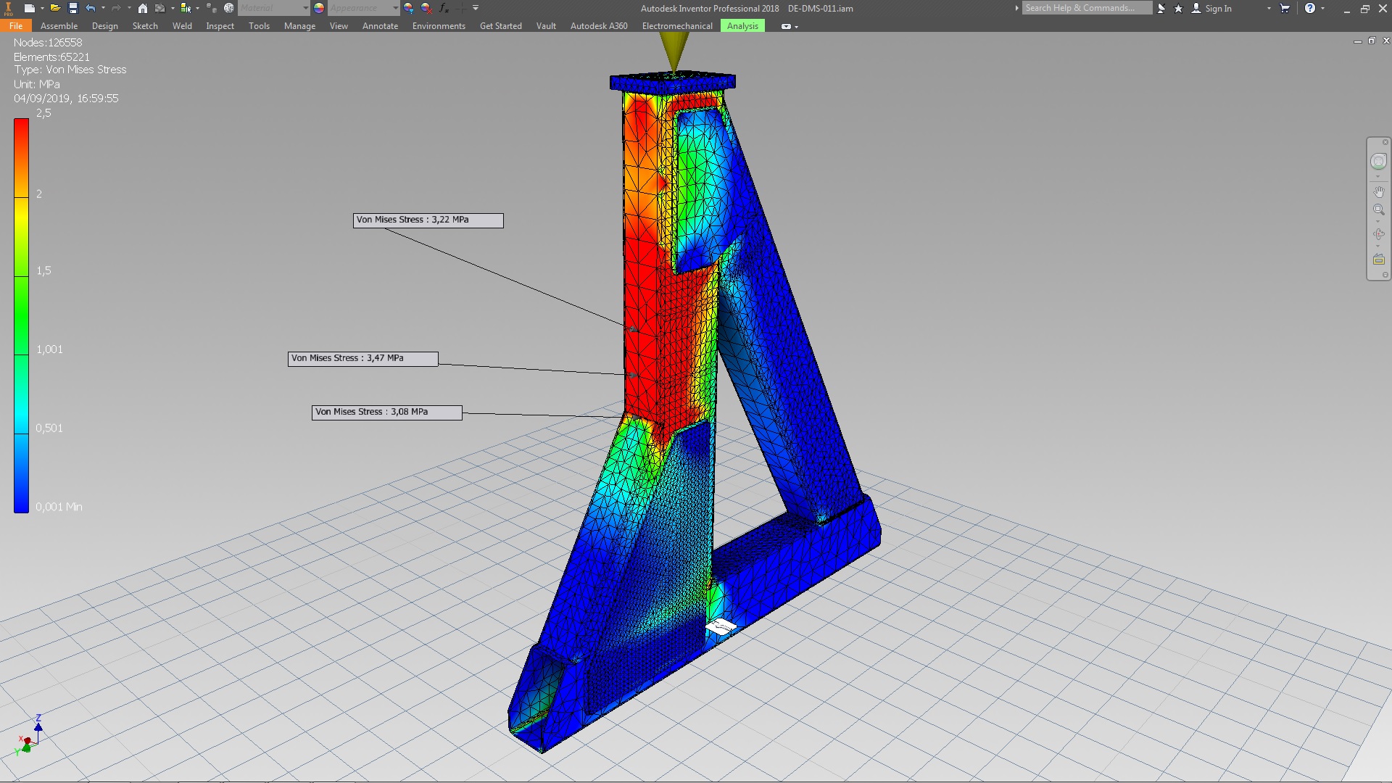This screenshot has width=1392, height=783.
Task: Click the 2,5 maximum legend value
Action: click(x=43, y=113)
